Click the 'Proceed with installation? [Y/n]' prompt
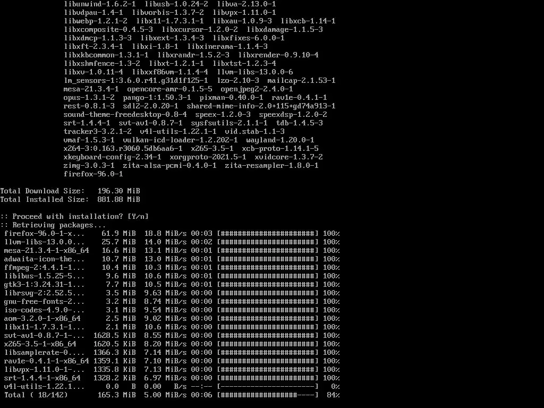 tap(74, 217)
